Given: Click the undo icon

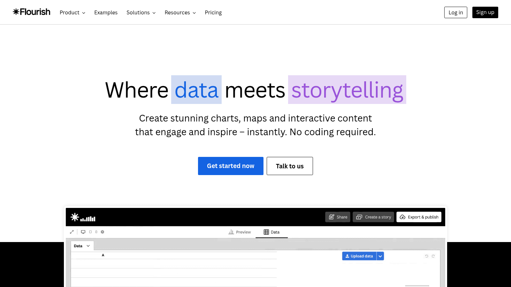Looking at the screenshot, I should [426, 256].
